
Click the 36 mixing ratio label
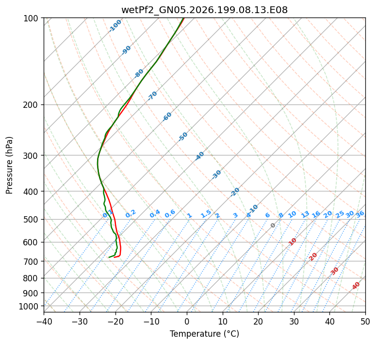point(360,214)
